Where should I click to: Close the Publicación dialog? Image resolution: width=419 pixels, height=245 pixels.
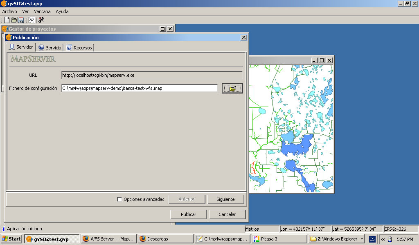(x=244, y=37)
